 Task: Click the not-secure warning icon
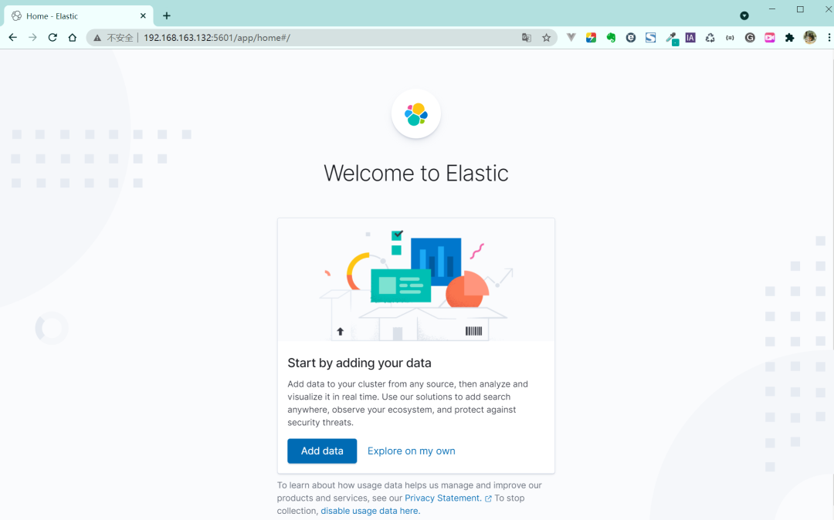pyautogui.click(x=97, y=38)
